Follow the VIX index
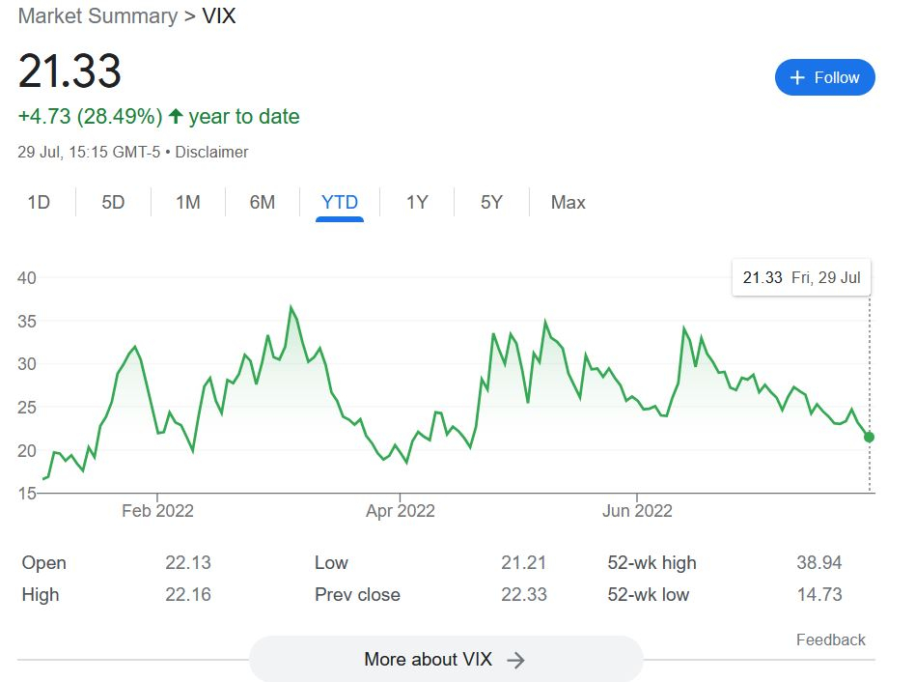The image size is (915, 682). [824, 77]
